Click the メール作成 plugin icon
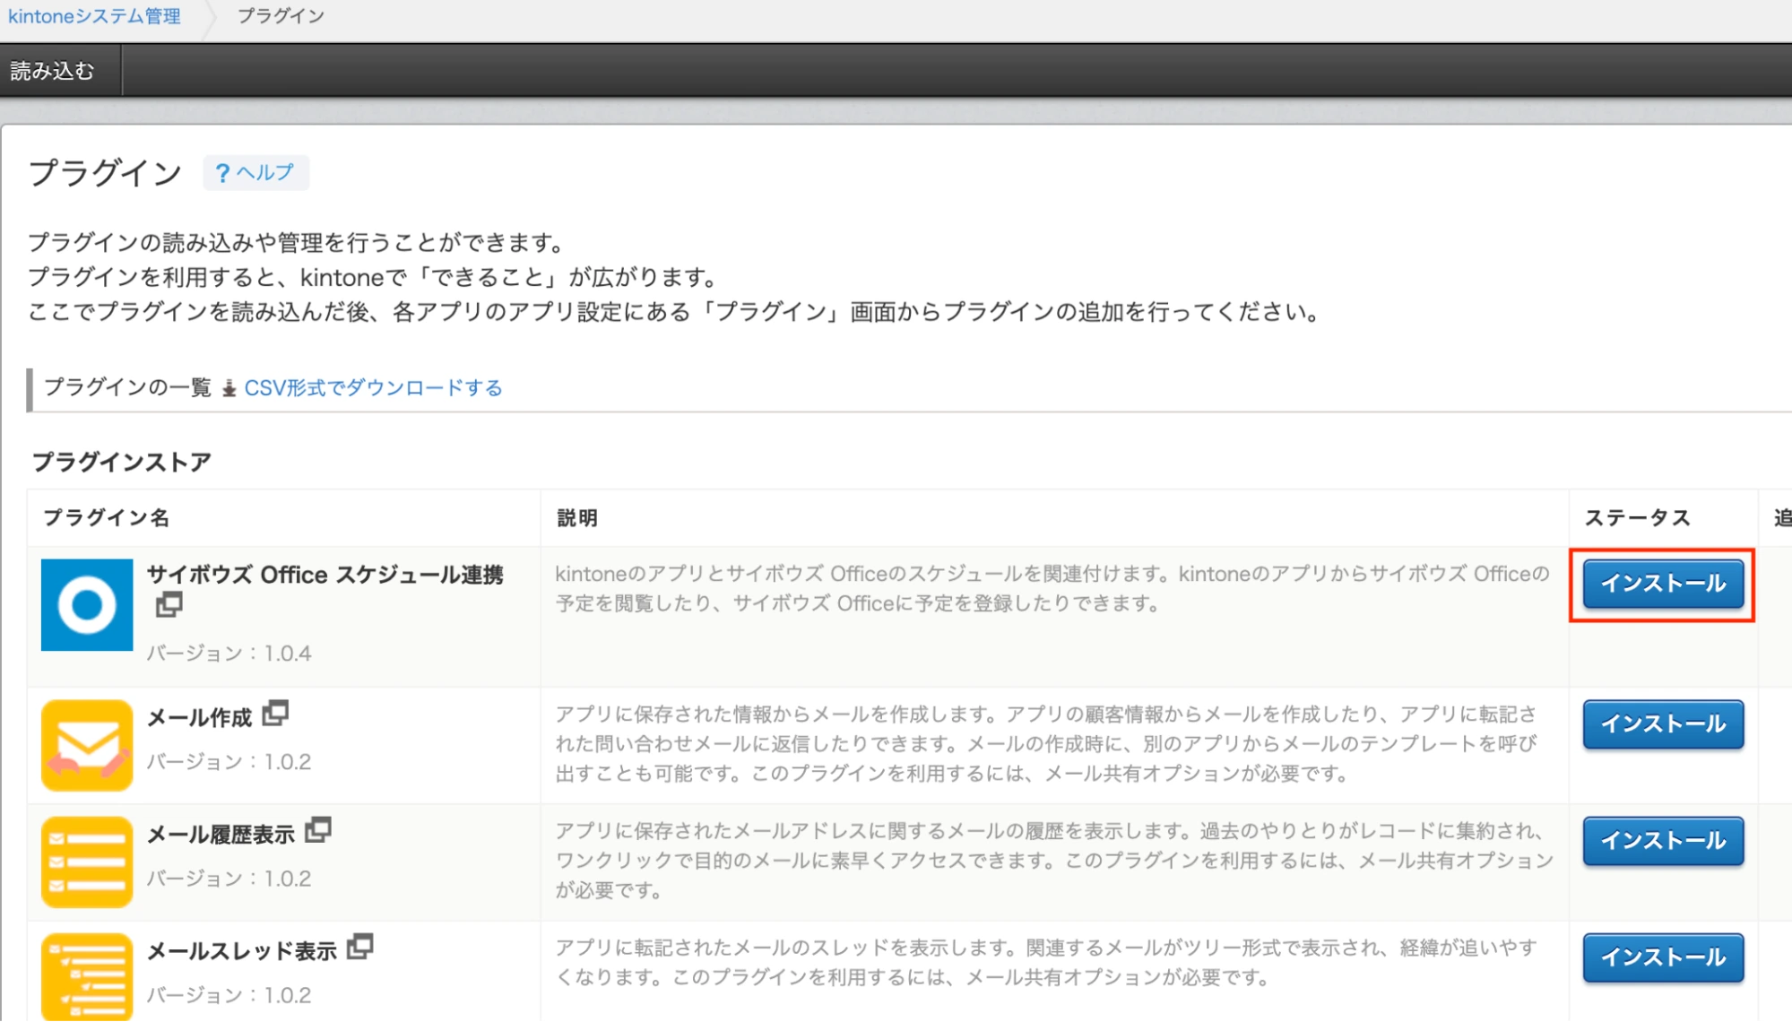Screen dimensions: 1792x1022 (87, 745)
